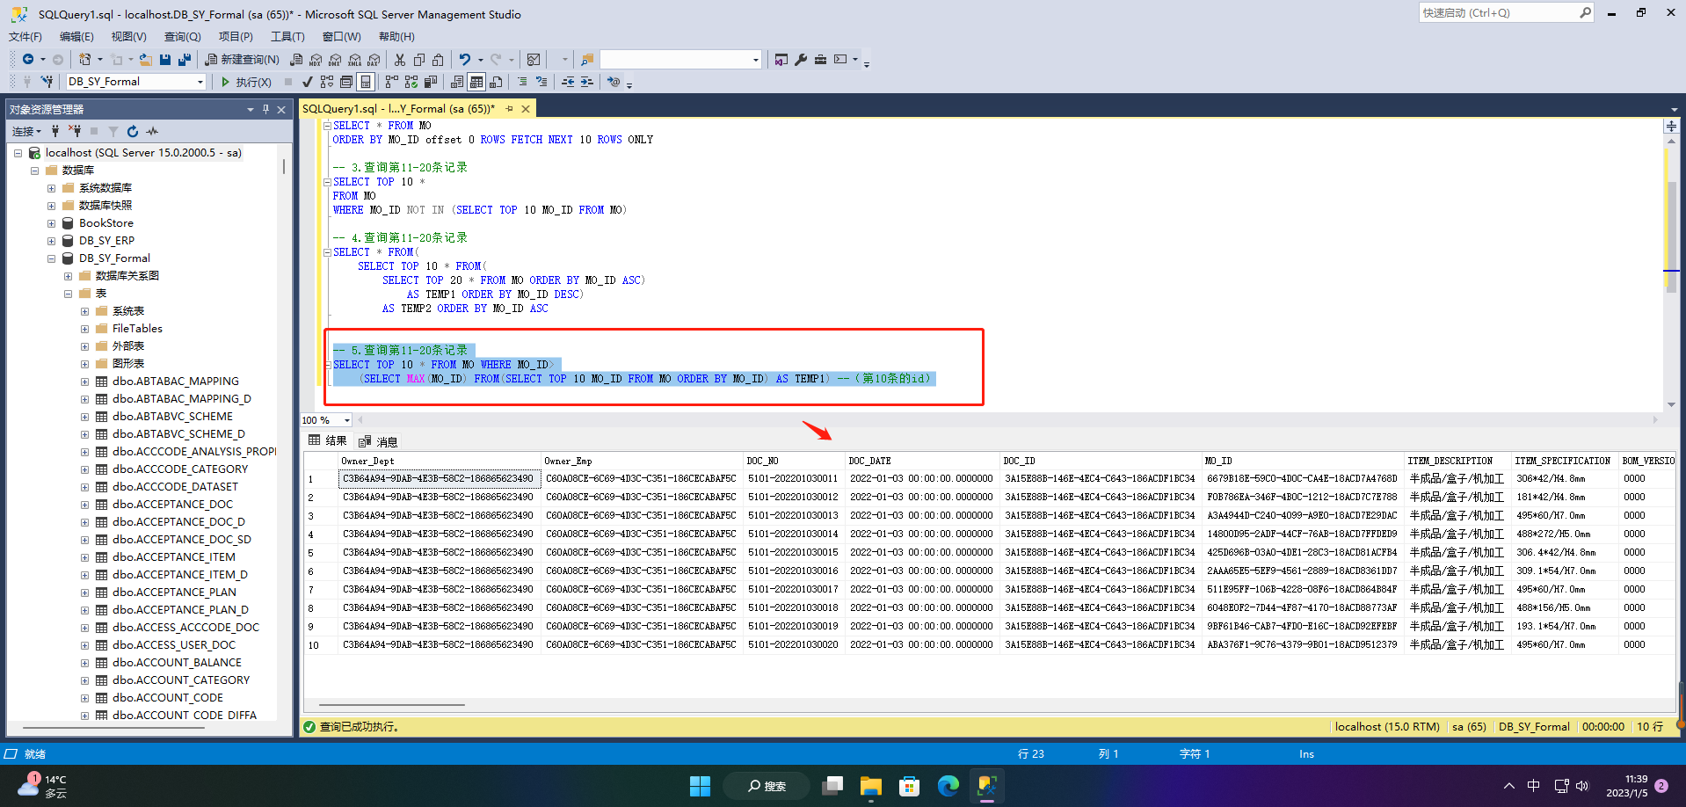This screenshot has height=807, width=1686.
Task: Collapse the DB_SY_Formal database node
Action: tap(51, 258)
